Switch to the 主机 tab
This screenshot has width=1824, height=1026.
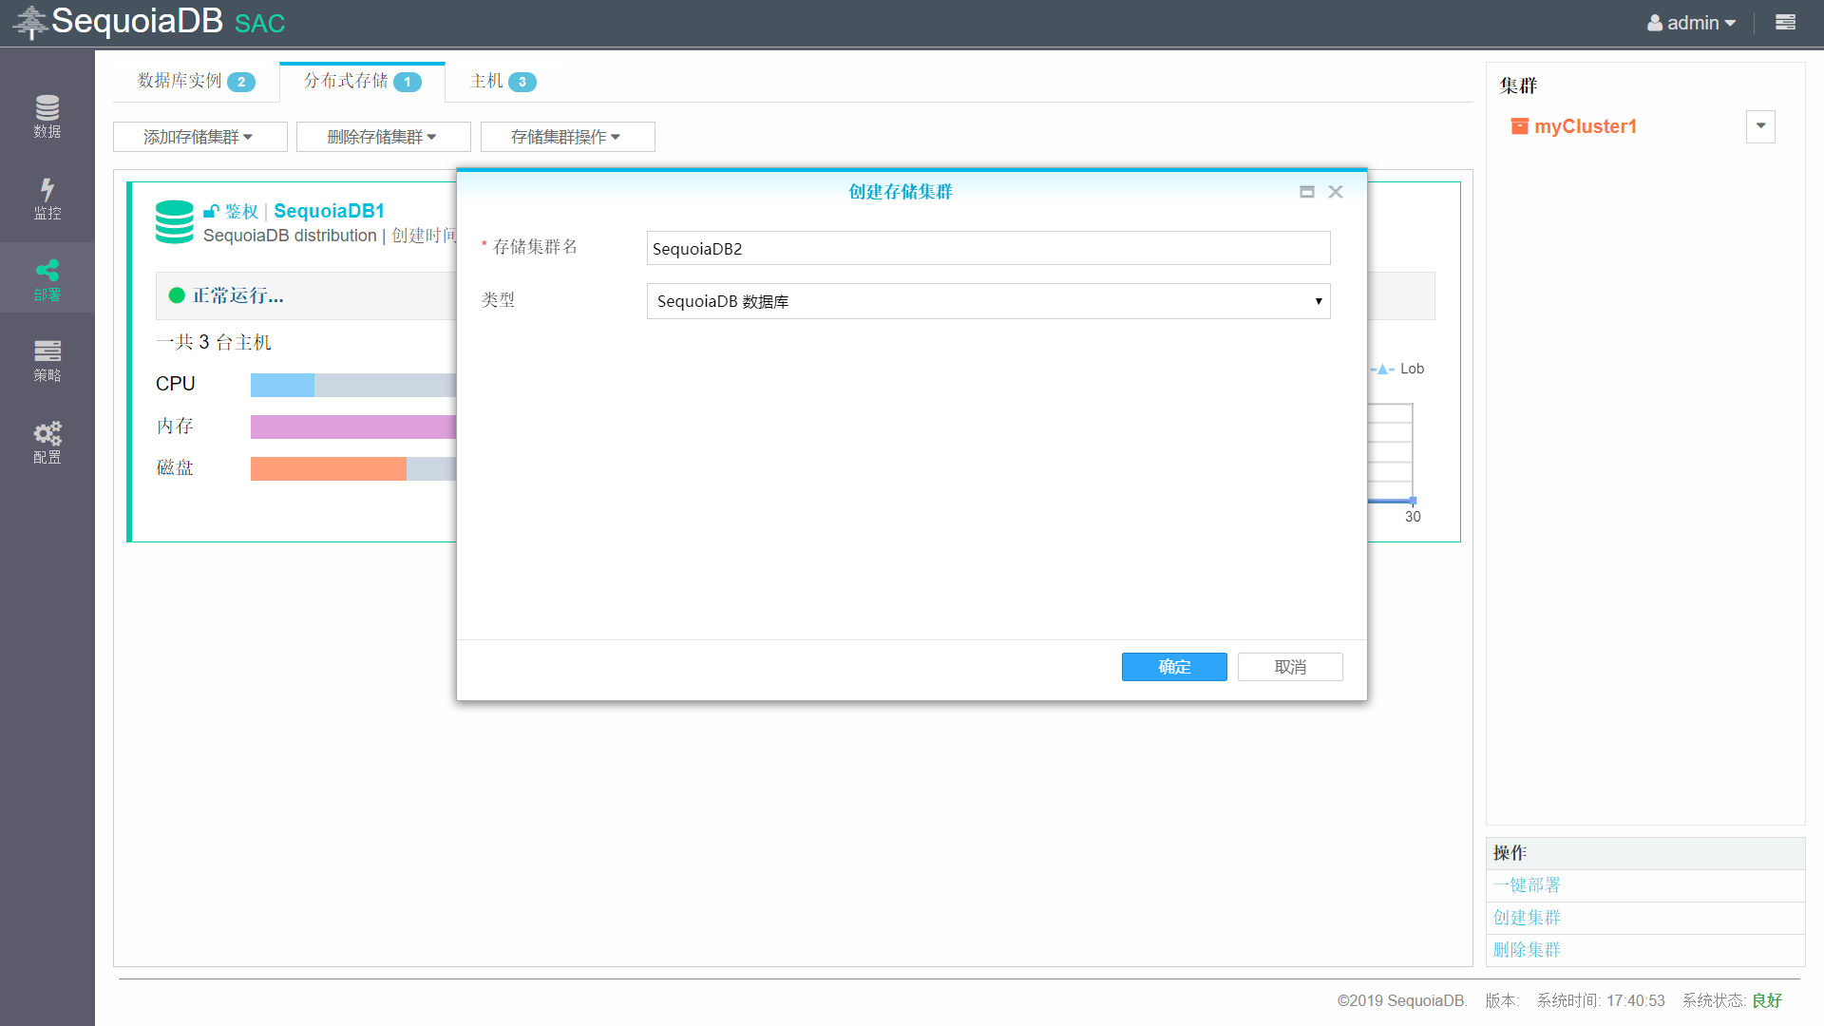pos(503,82)
